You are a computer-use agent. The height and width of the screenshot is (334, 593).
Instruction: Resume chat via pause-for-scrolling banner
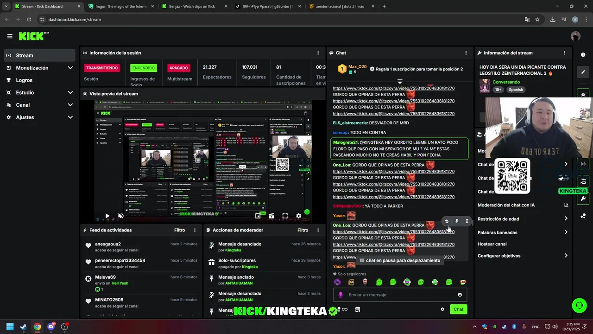[x=400, y=260]
